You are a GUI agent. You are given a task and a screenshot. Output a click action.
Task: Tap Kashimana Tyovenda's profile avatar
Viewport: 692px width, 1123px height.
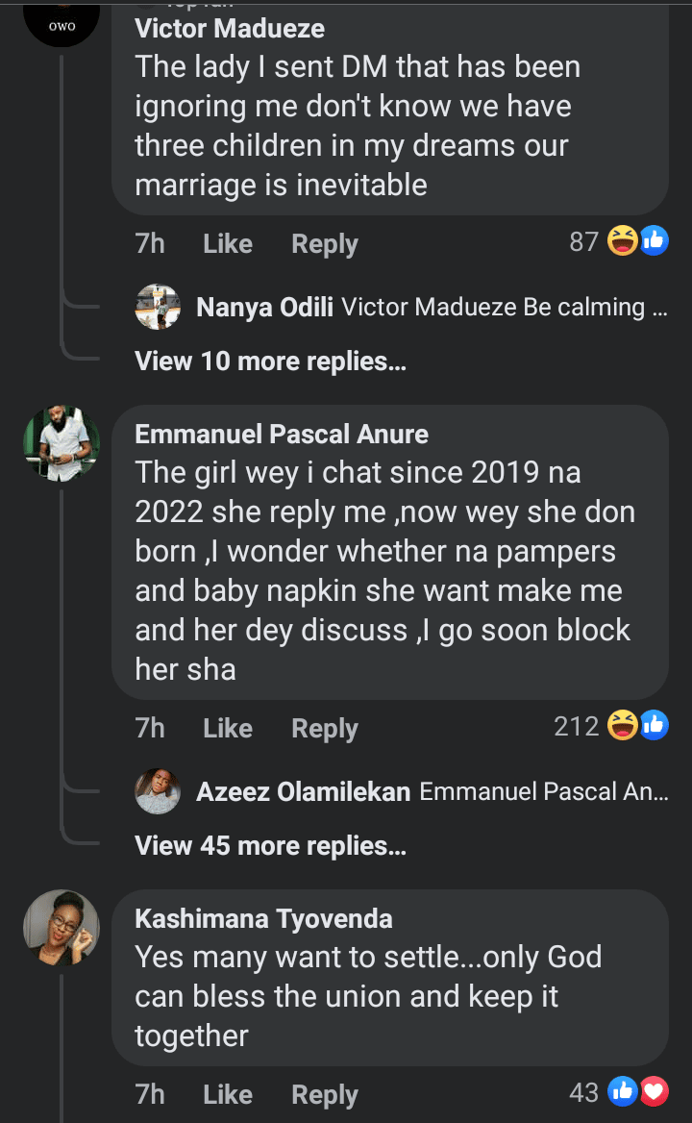point(62,928)
